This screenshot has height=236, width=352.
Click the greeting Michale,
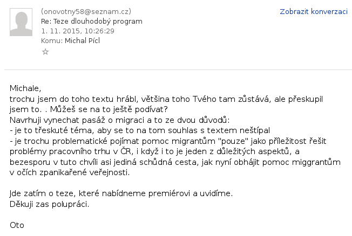click(25, 88)
